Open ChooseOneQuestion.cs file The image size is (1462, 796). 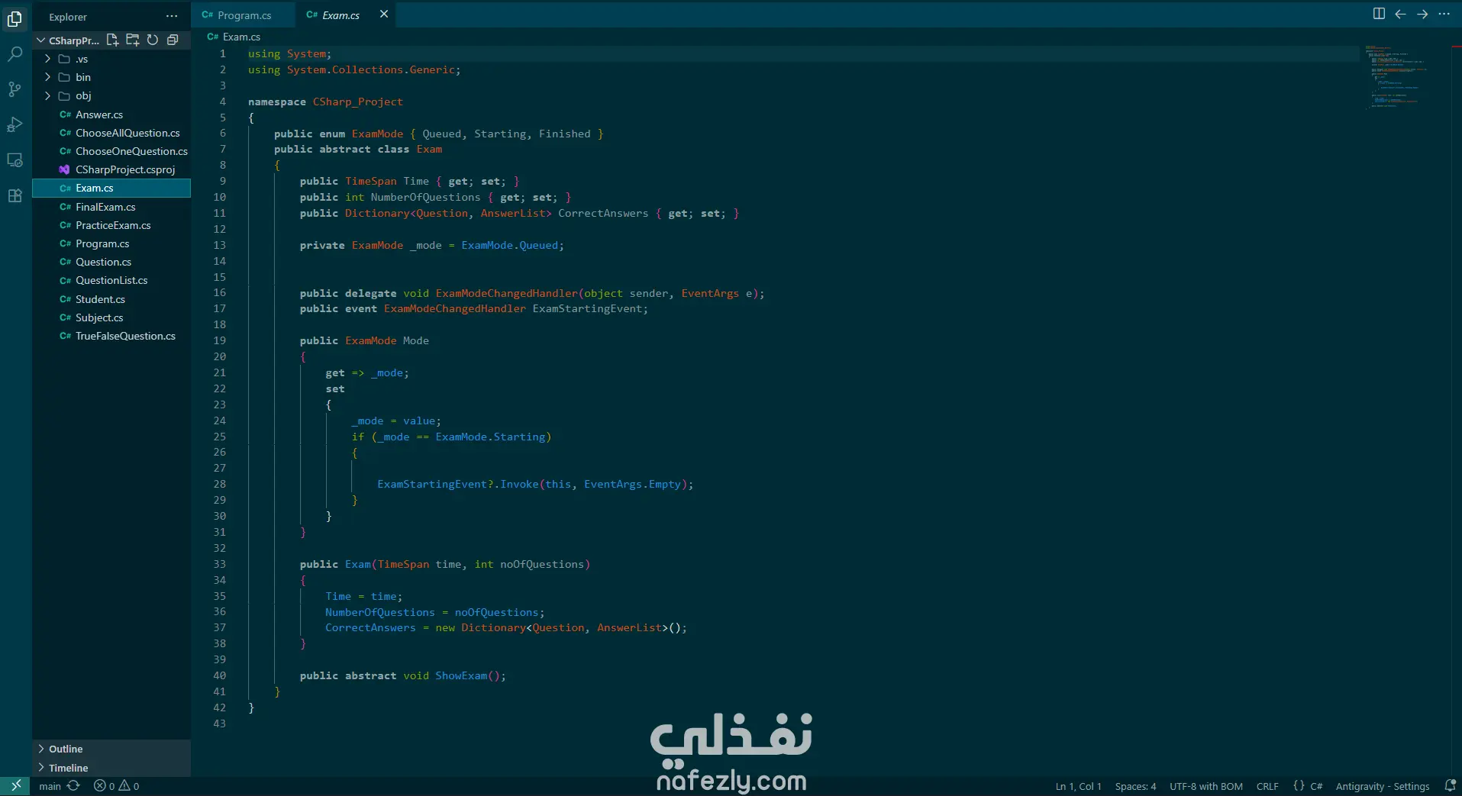point(111,151)
